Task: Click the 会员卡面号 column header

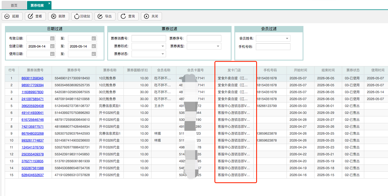Action: click(195, 70)
